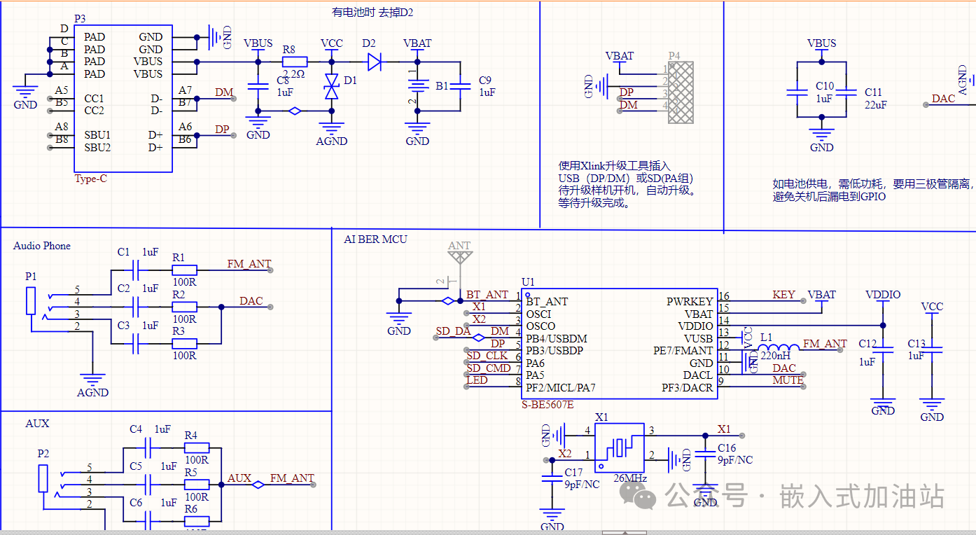Click the MUTE net label

tap(788, 380)
